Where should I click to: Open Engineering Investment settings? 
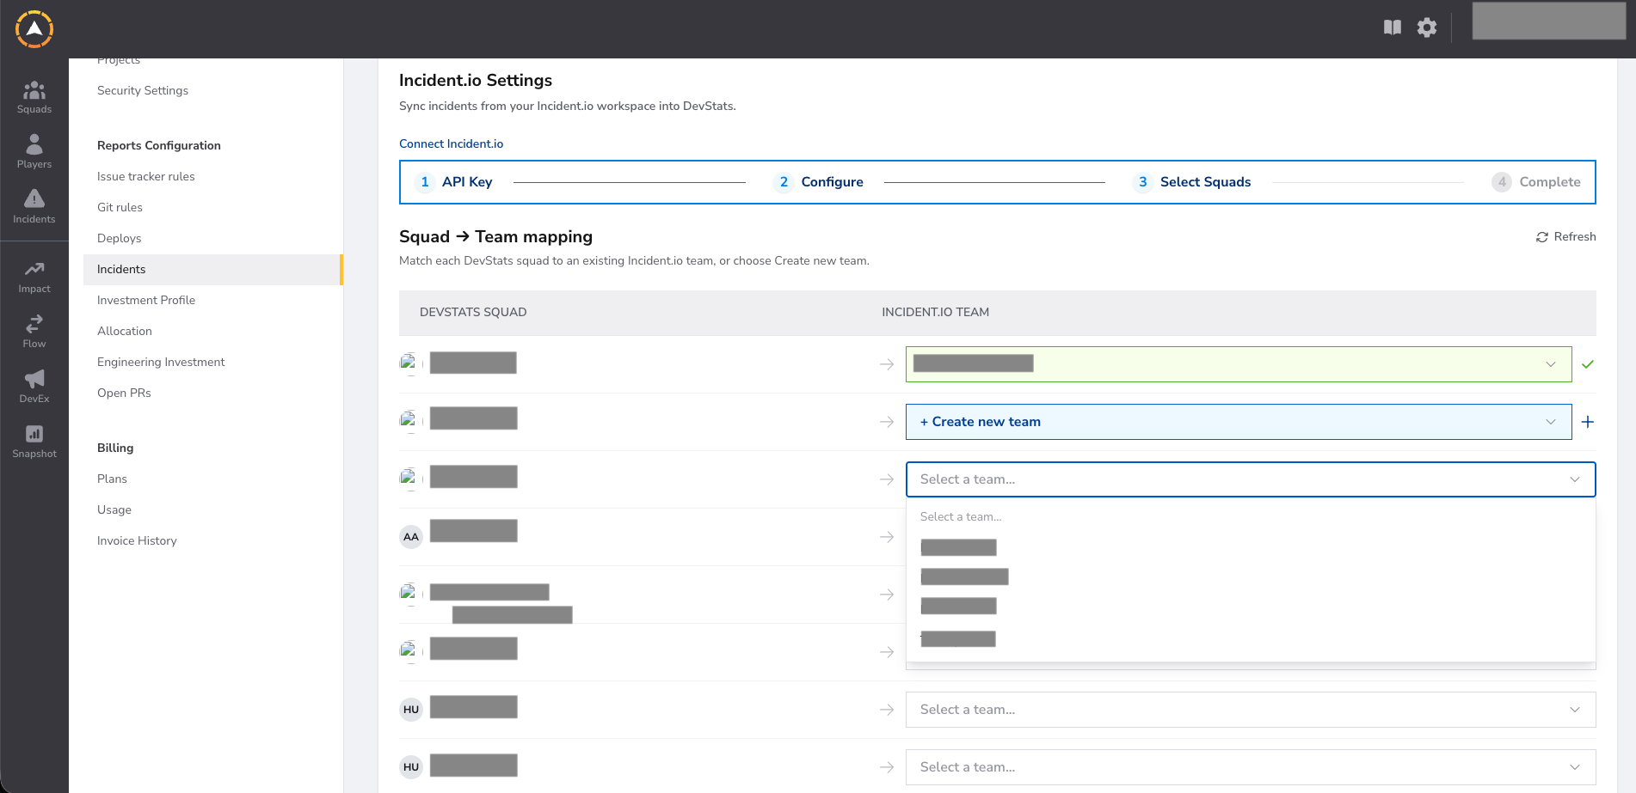coord(161,363)
